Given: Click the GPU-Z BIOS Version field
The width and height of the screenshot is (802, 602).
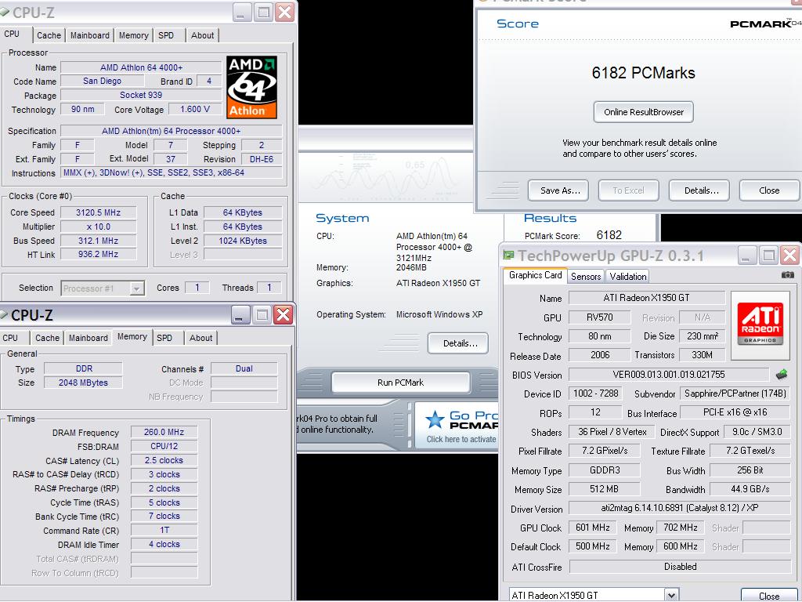Looking at the screenshot, I should (669, 375).
